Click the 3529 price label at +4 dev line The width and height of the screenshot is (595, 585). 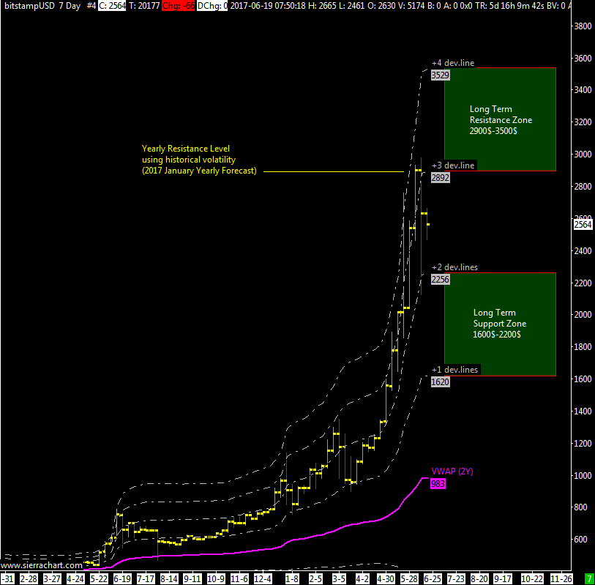click(x=439, y=75)
